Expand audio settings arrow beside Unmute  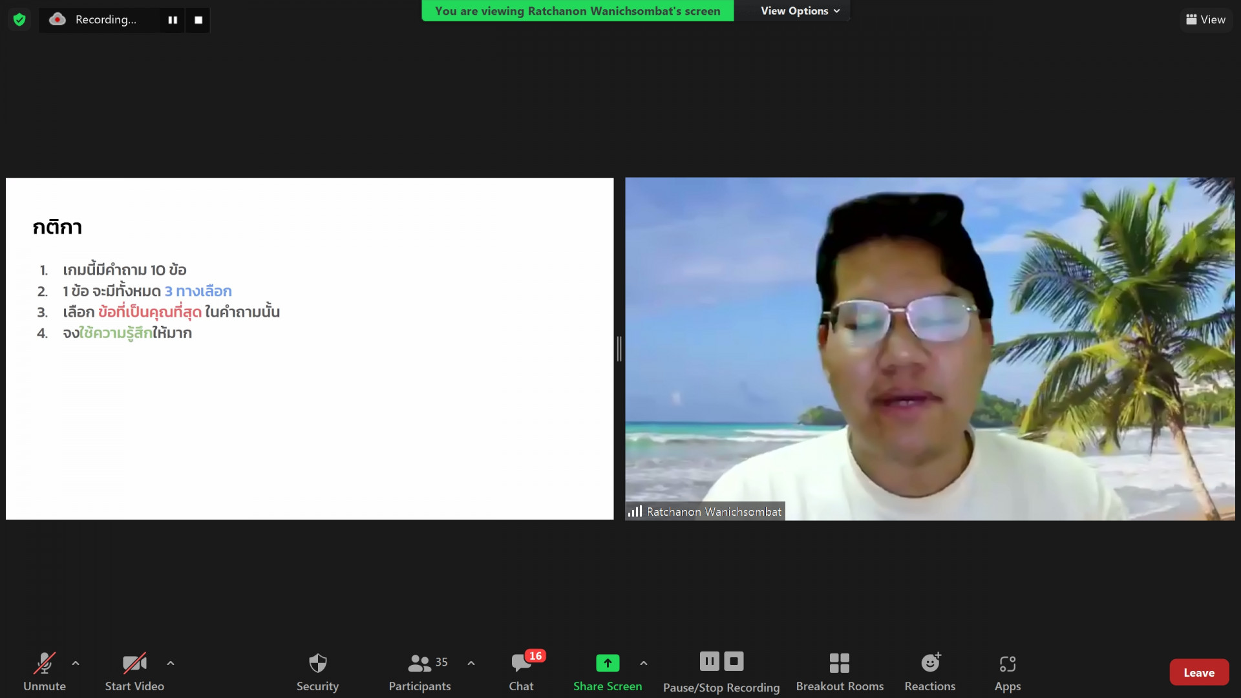(76, 663)
